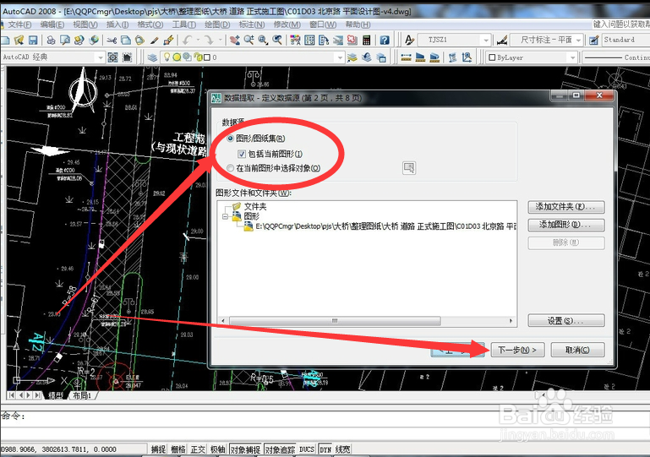Open the AutoCAD 经典 workspace dropdown
The width and height of the screenshot is (650, 457).
pos(101,57)
